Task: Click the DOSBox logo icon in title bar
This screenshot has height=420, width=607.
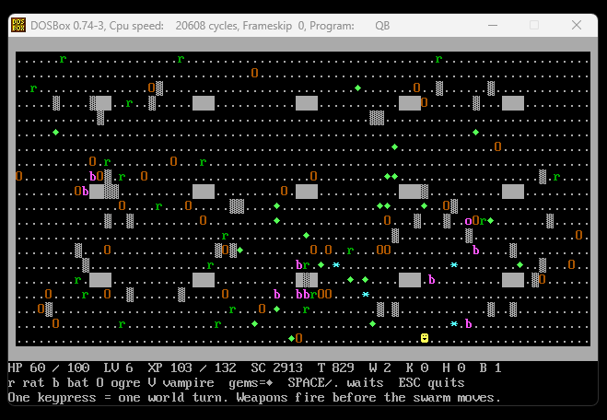Action: [x=18, y=25]
